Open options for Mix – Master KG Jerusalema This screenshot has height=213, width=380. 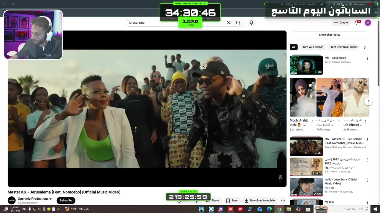tap(368, 140)
